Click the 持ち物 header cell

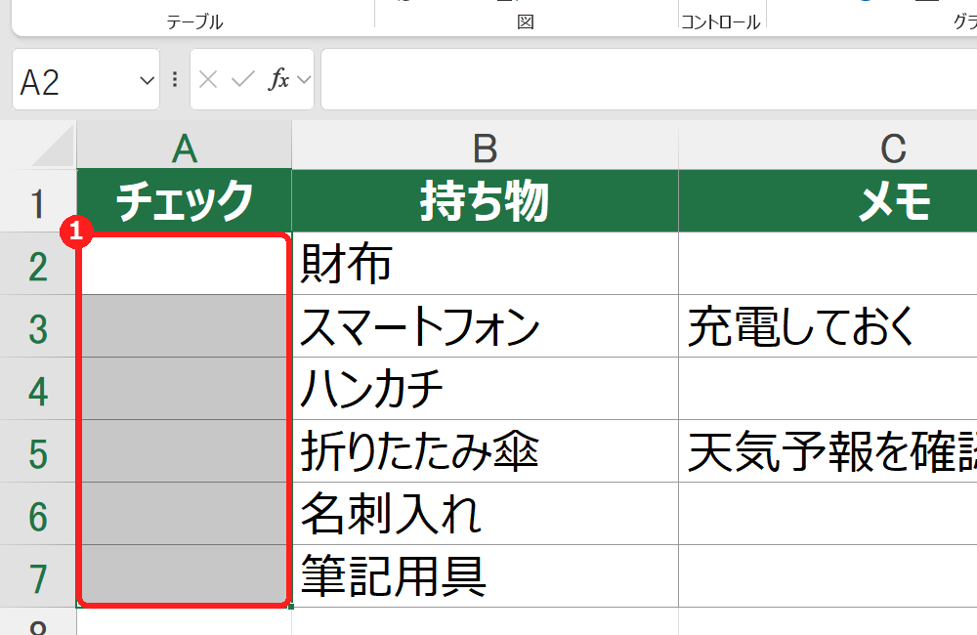tap(485, 200)
